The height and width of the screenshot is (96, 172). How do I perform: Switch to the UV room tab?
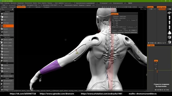coord(30,7)
